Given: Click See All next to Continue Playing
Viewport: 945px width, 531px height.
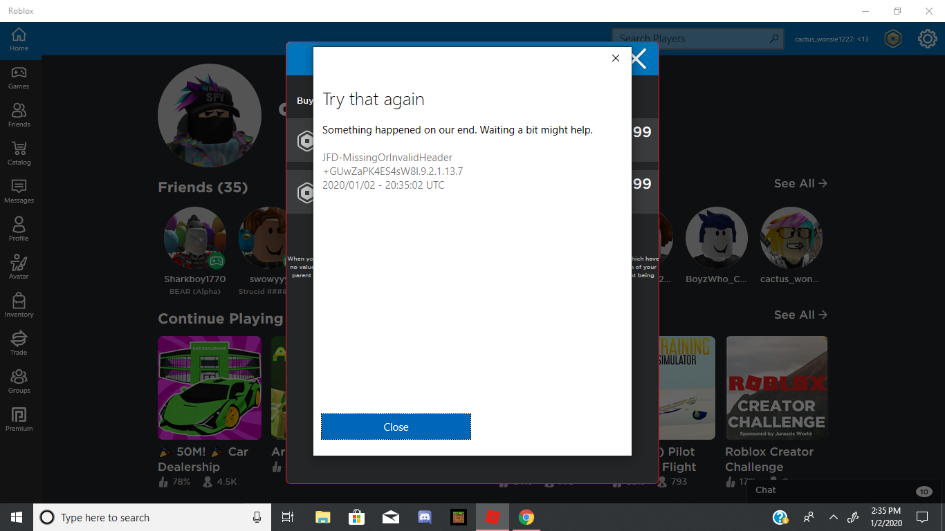Looking at the screenshot, I should click(800, 315).
